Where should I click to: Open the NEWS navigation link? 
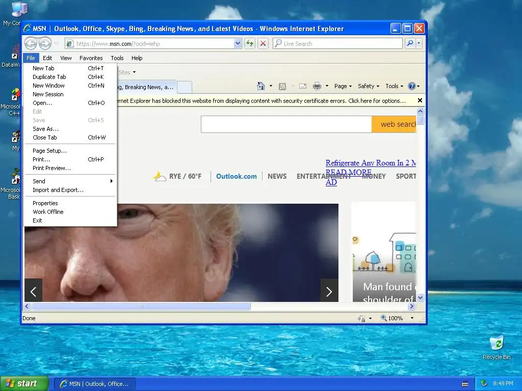coord(277,176)
